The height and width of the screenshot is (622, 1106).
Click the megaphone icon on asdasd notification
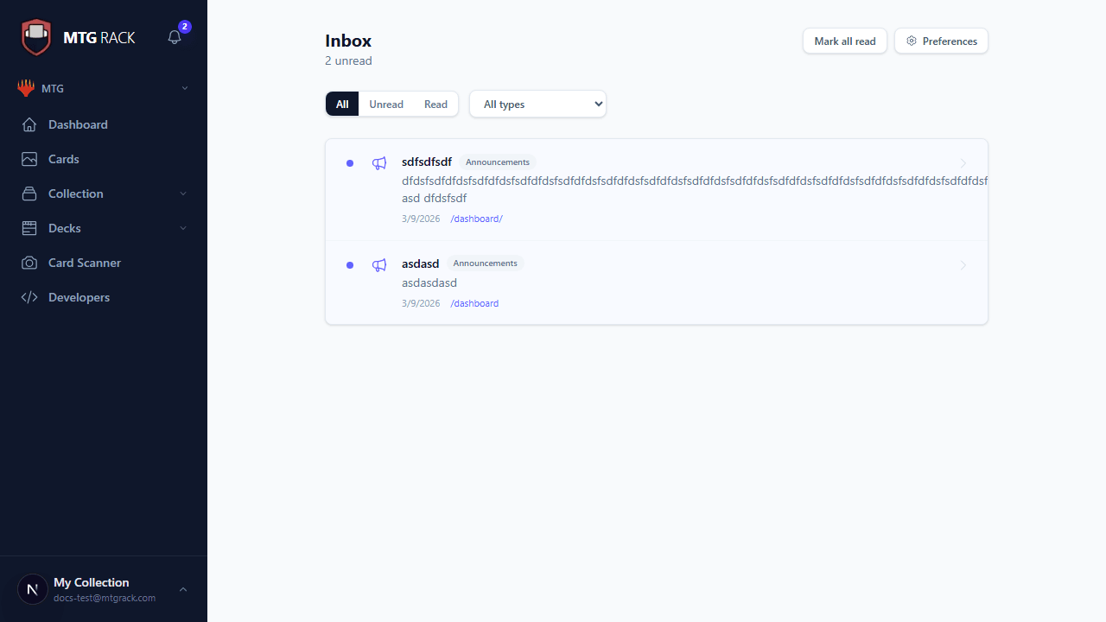[379, 265]
